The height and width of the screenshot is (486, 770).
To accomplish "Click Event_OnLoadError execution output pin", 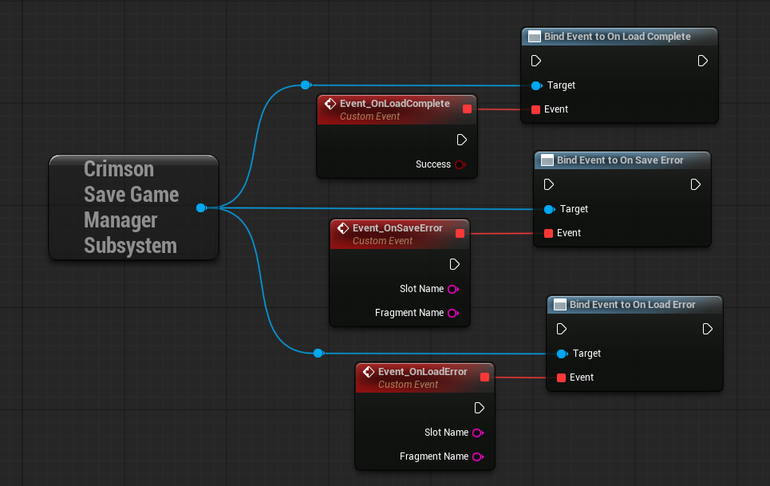I will coord(480,408).
